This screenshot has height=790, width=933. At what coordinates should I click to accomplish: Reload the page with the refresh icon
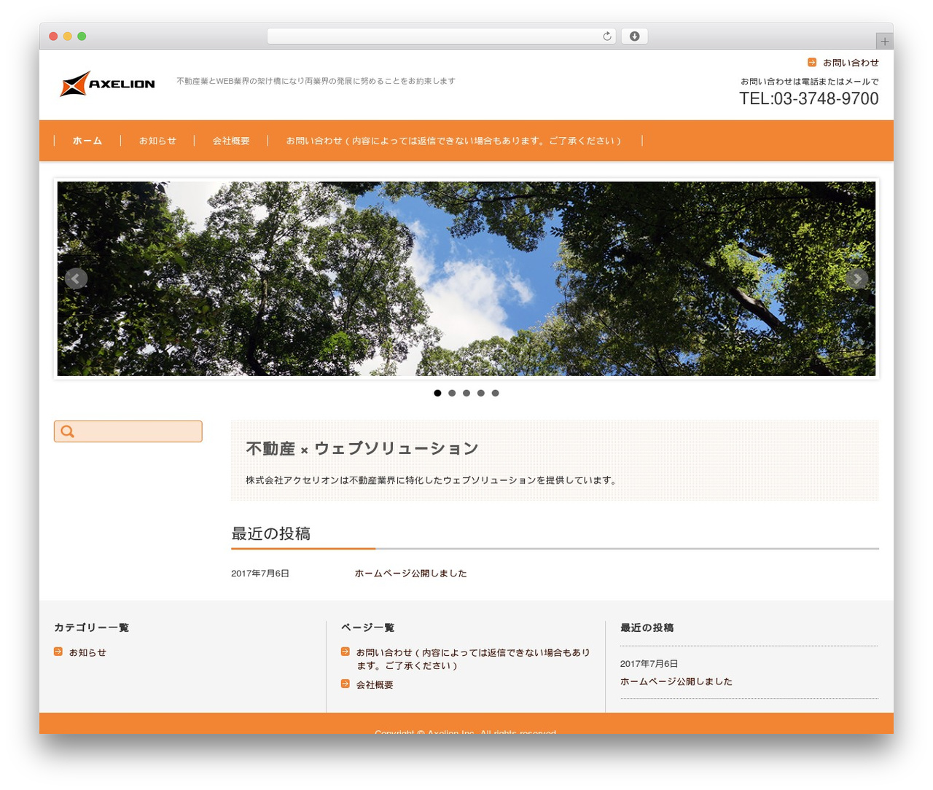click(607, 36)
